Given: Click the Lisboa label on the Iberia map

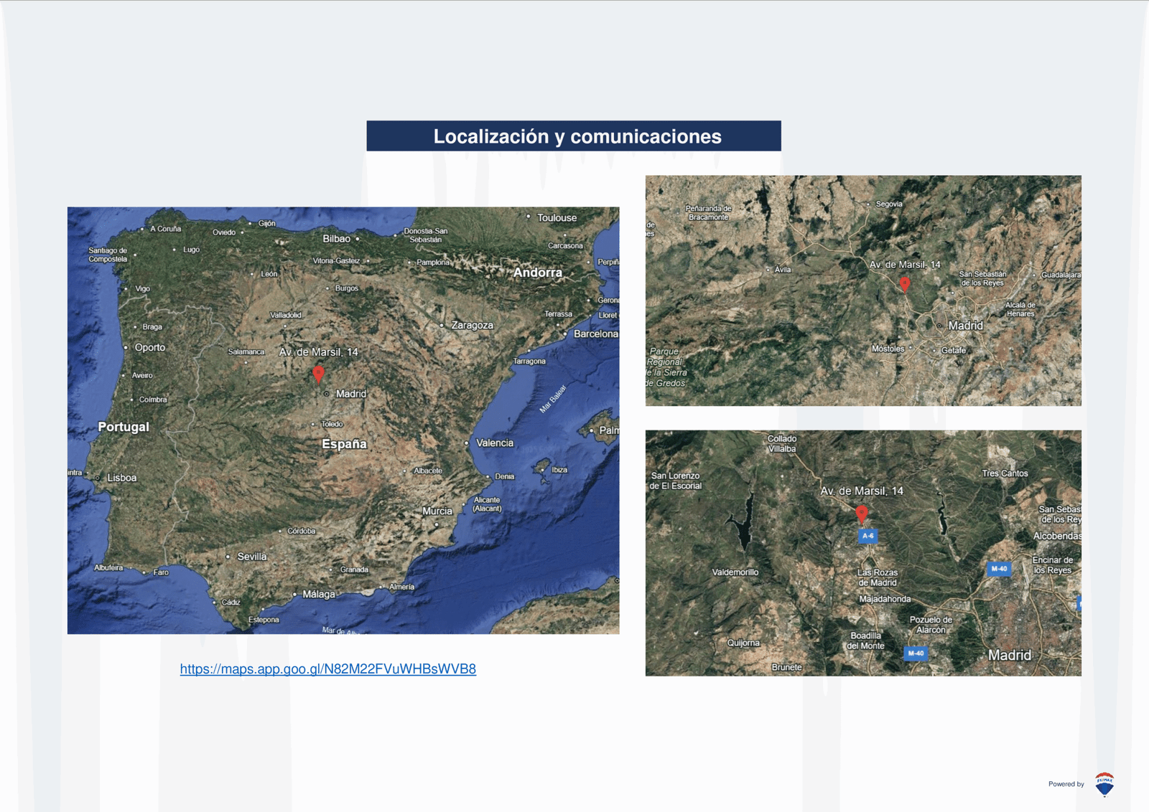Looking at the screenshot, I should (x=121, y=478).
